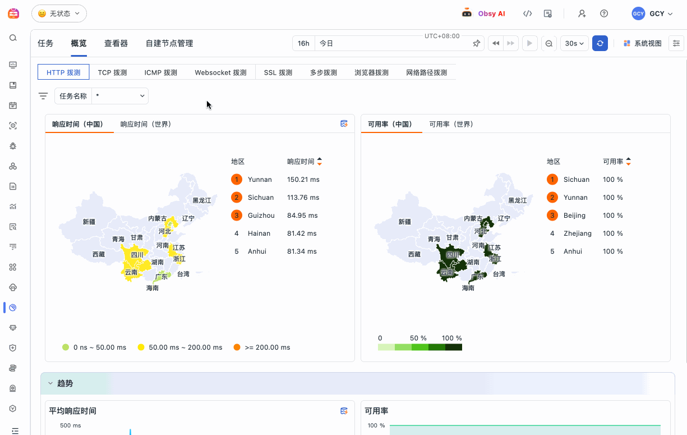Select the 网络路径拨测 tab
Screen dimensions: 687x435
pos(426,72)
